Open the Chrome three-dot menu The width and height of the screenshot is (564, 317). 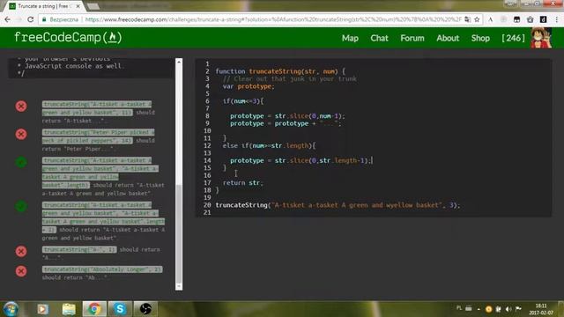click(556, 19)
